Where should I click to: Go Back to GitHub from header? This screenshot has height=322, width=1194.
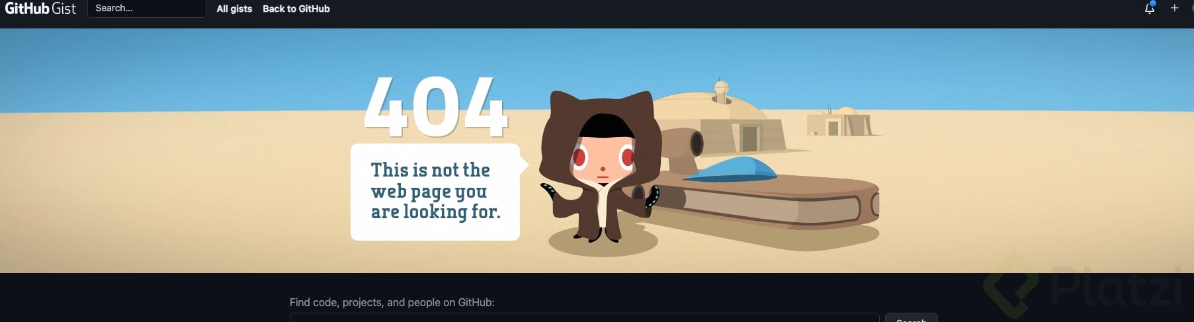pyautogui.click(x=296, y=9)
